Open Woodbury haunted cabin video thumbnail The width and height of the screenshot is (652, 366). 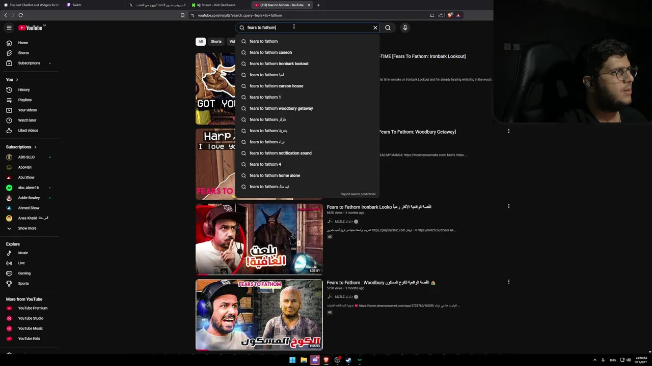point(259,315)
